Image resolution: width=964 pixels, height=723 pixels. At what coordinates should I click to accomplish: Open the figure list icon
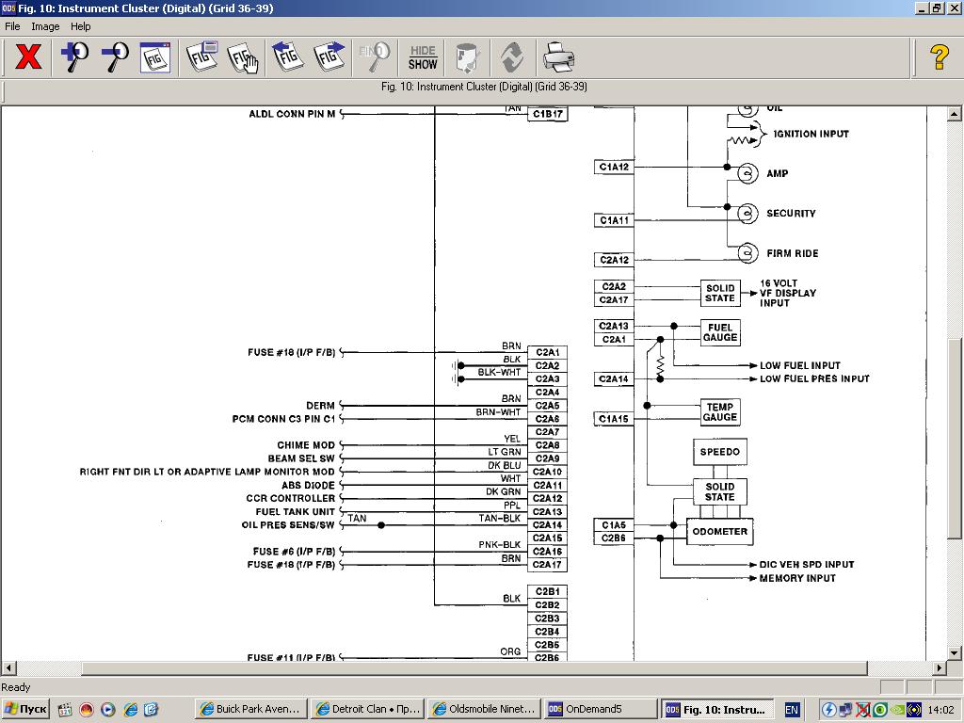click(202, 57)
